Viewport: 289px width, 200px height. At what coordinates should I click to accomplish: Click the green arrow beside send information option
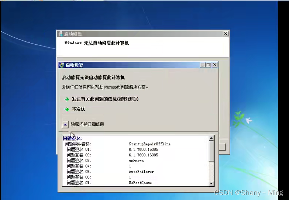click(x=66, y=99)
